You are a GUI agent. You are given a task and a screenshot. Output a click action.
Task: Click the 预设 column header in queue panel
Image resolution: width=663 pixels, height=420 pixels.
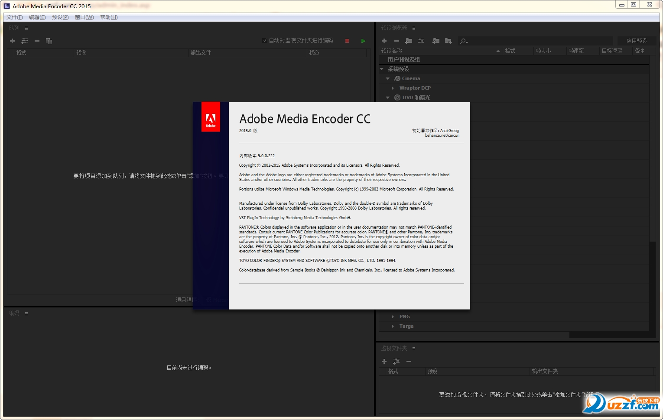click(131, 53)
